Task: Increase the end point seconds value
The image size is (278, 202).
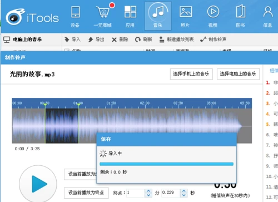Action: click(184, 191)
